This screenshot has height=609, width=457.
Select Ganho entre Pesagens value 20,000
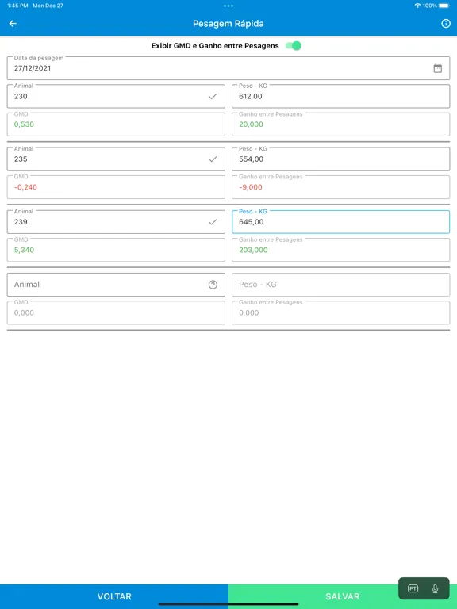pos(251,124)
